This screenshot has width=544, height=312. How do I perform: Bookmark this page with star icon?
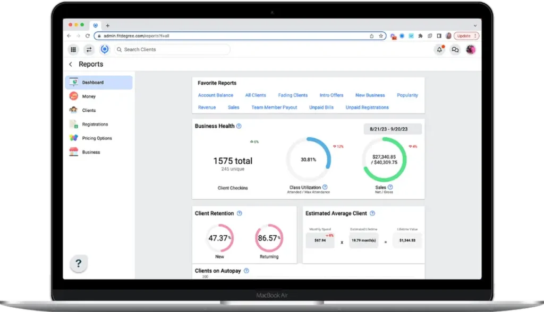coord(381,36)
